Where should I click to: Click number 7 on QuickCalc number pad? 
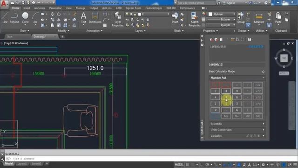[215, 91]
